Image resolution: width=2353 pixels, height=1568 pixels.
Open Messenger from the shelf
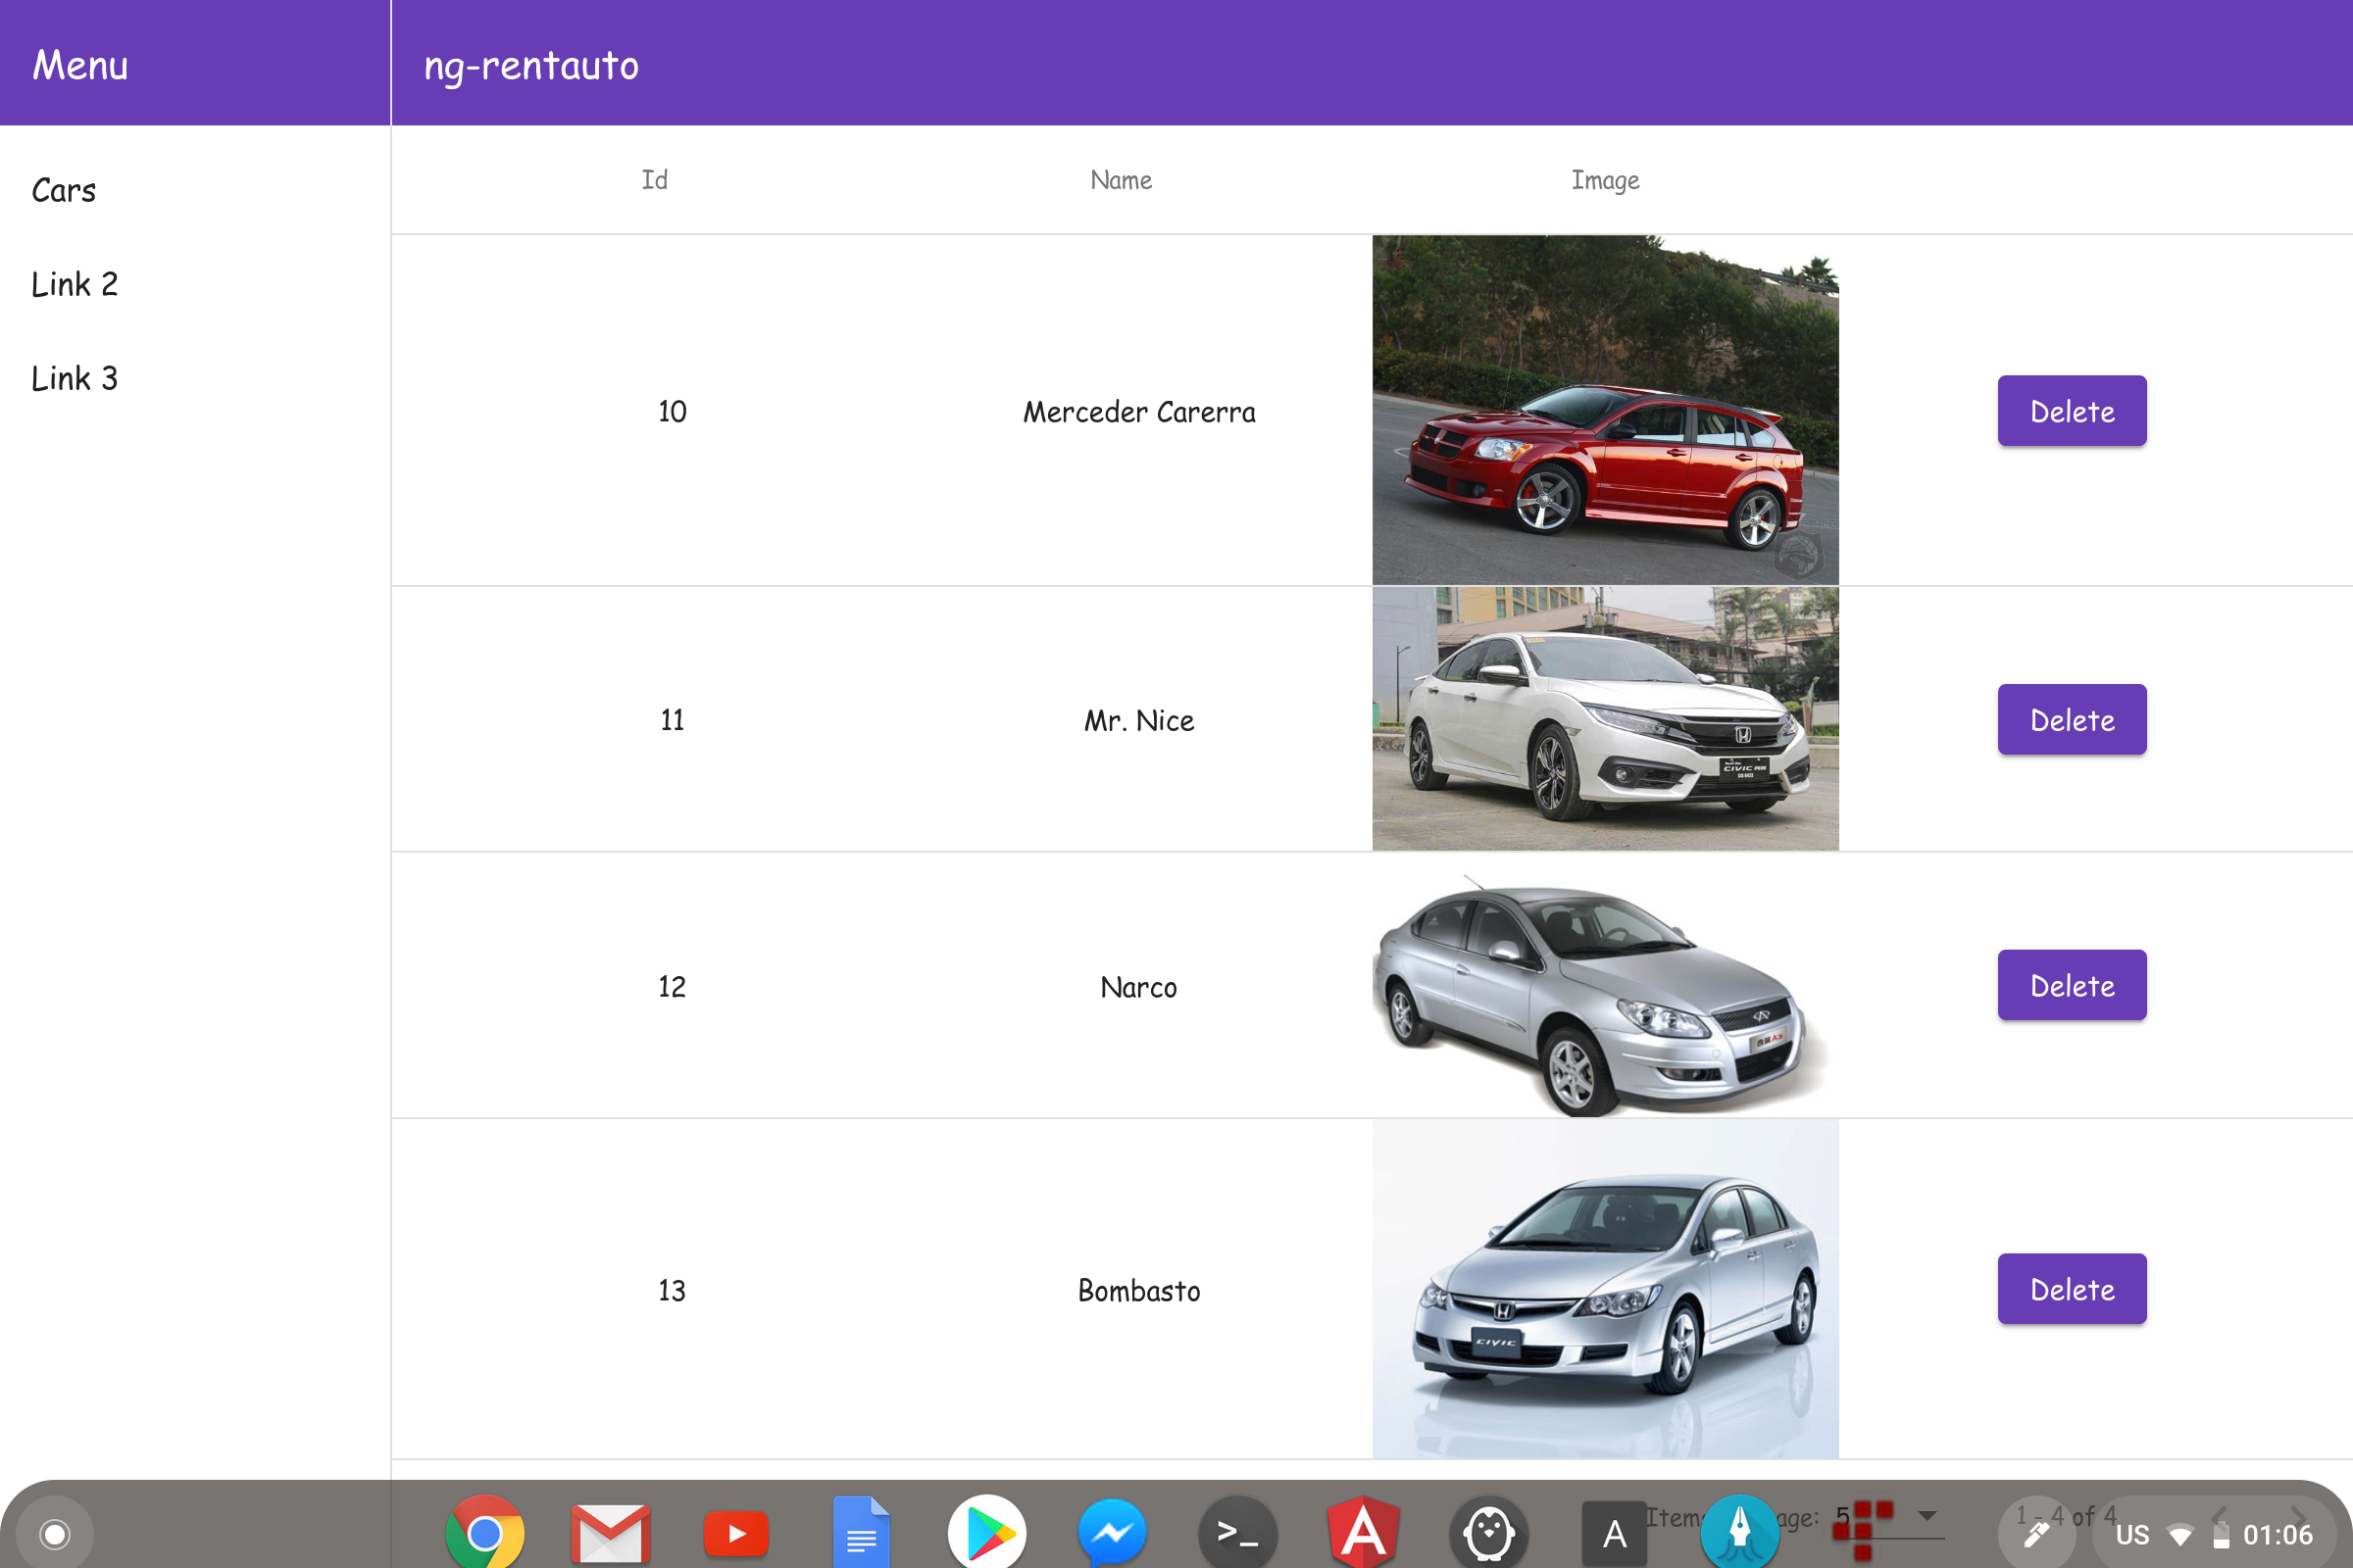1112,1532
